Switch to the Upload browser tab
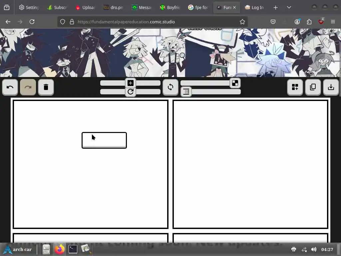The image size is (341, 256). 86,7
